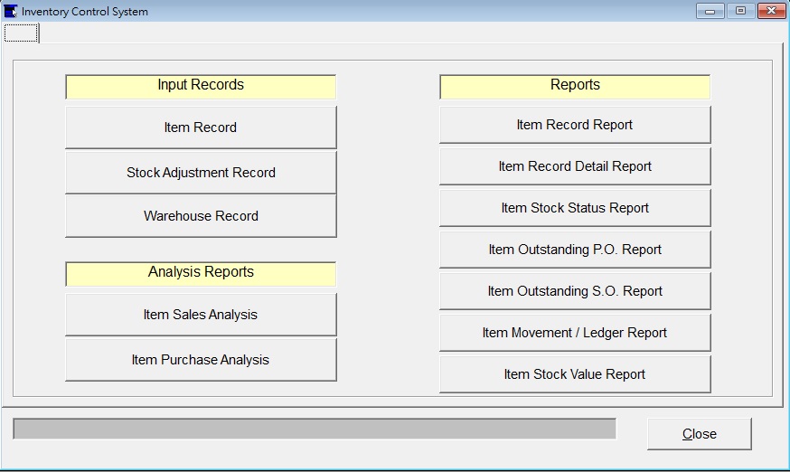Click the Input Records header label
This screenshot has width=790, height=472.
pyautogui.click(x=201, y=87)
